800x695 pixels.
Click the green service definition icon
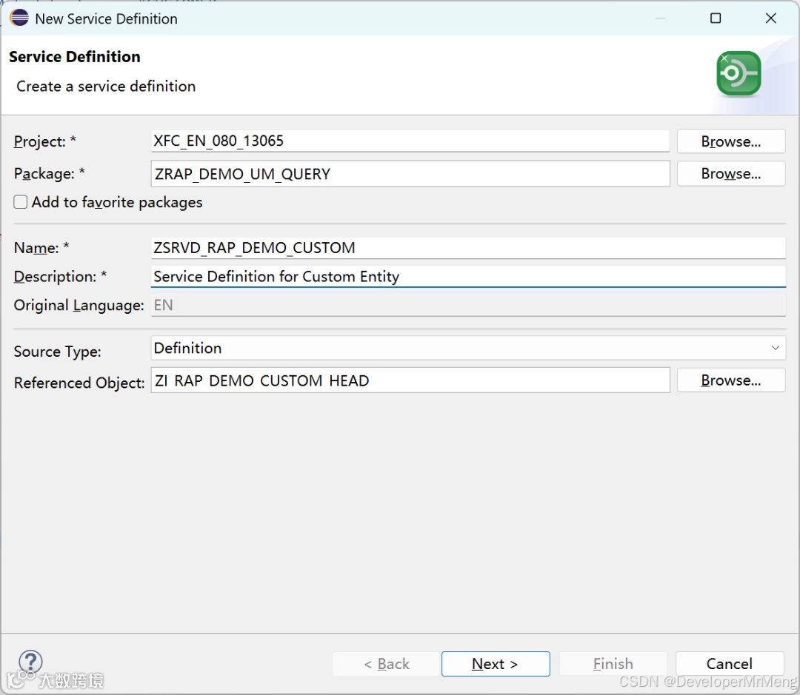739,74
